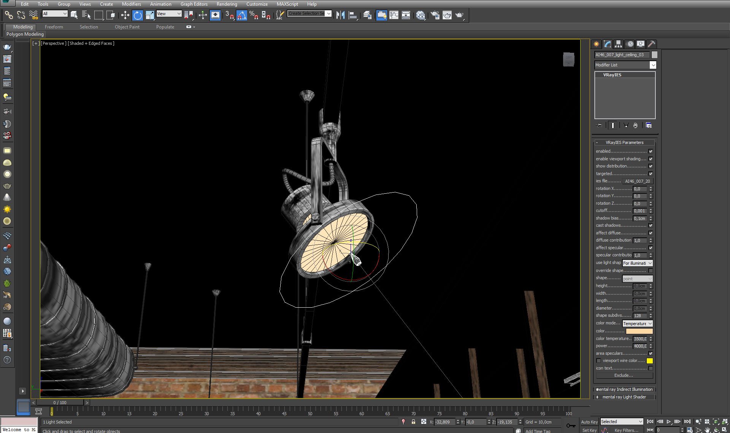The width and height of the screenshot is (730, 433).
Task: Click the Exclude... button
Action: click(x=624, y=375)
